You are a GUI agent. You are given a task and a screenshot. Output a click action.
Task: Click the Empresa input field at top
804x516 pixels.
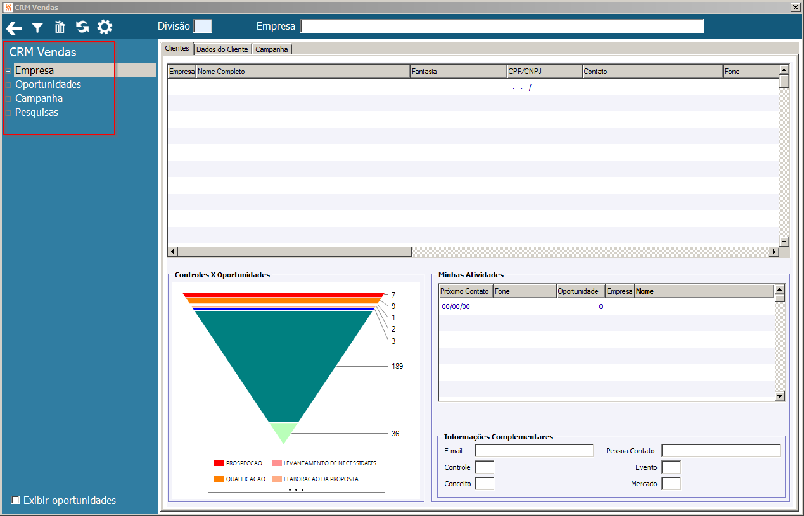point(502,26)
